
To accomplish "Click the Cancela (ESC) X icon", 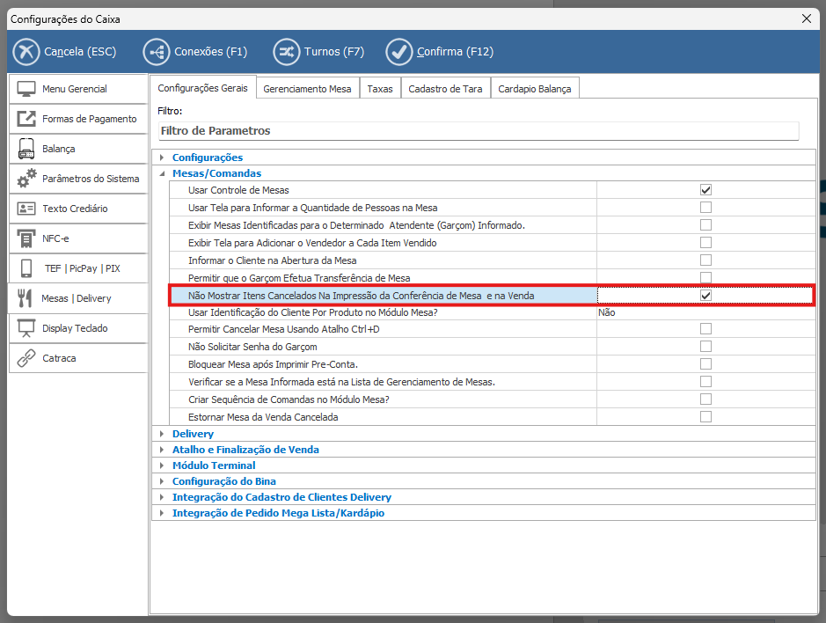I will (x=26, y=52).
